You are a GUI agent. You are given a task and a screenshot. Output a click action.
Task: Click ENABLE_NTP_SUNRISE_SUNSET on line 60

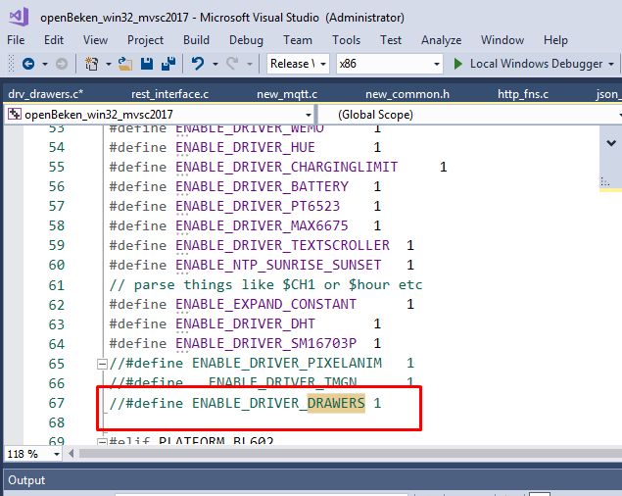278,265
